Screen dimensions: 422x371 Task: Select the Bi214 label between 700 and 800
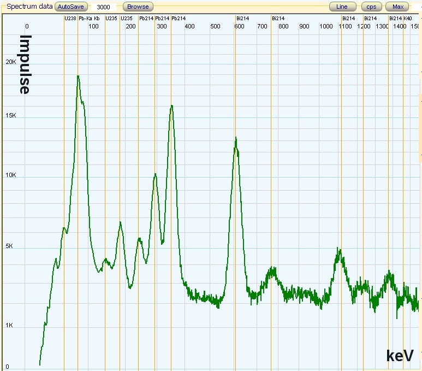(x=278, y=18)
